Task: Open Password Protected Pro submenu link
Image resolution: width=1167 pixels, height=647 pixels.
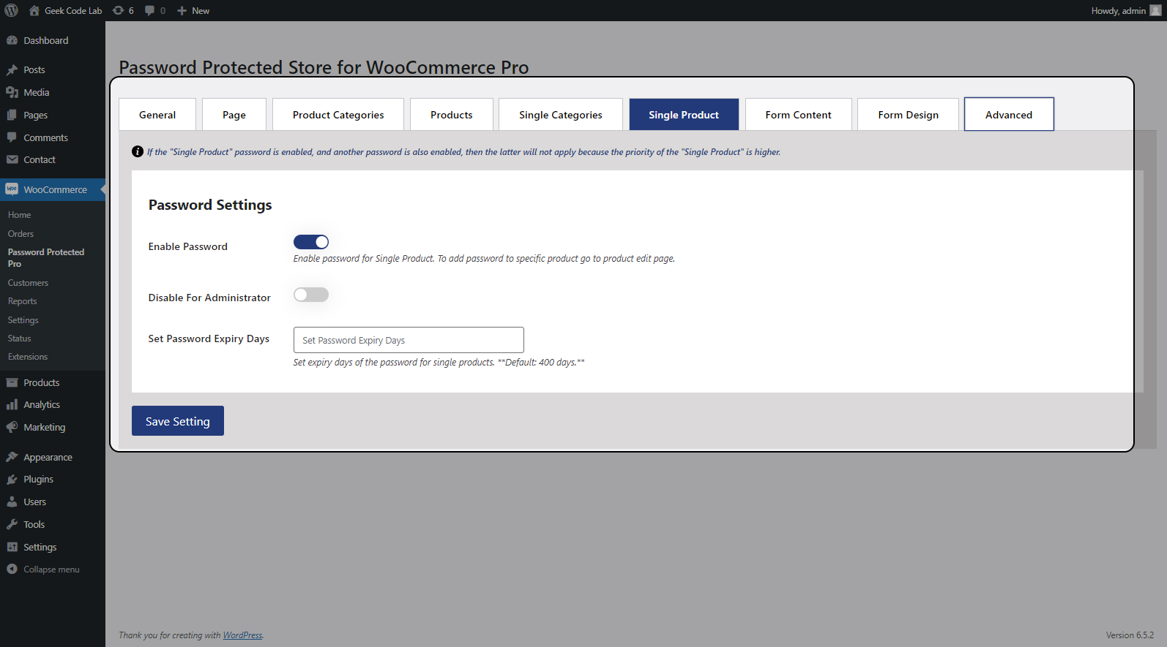Action: pyautogui.click(x=46, y=258)
